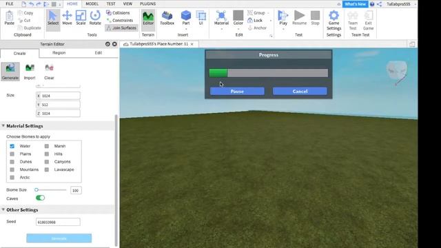Image resolution: width=441 pixels, height=248 pixels.
Task: Turn off the Caves toggle
Action: click(40, 198)
